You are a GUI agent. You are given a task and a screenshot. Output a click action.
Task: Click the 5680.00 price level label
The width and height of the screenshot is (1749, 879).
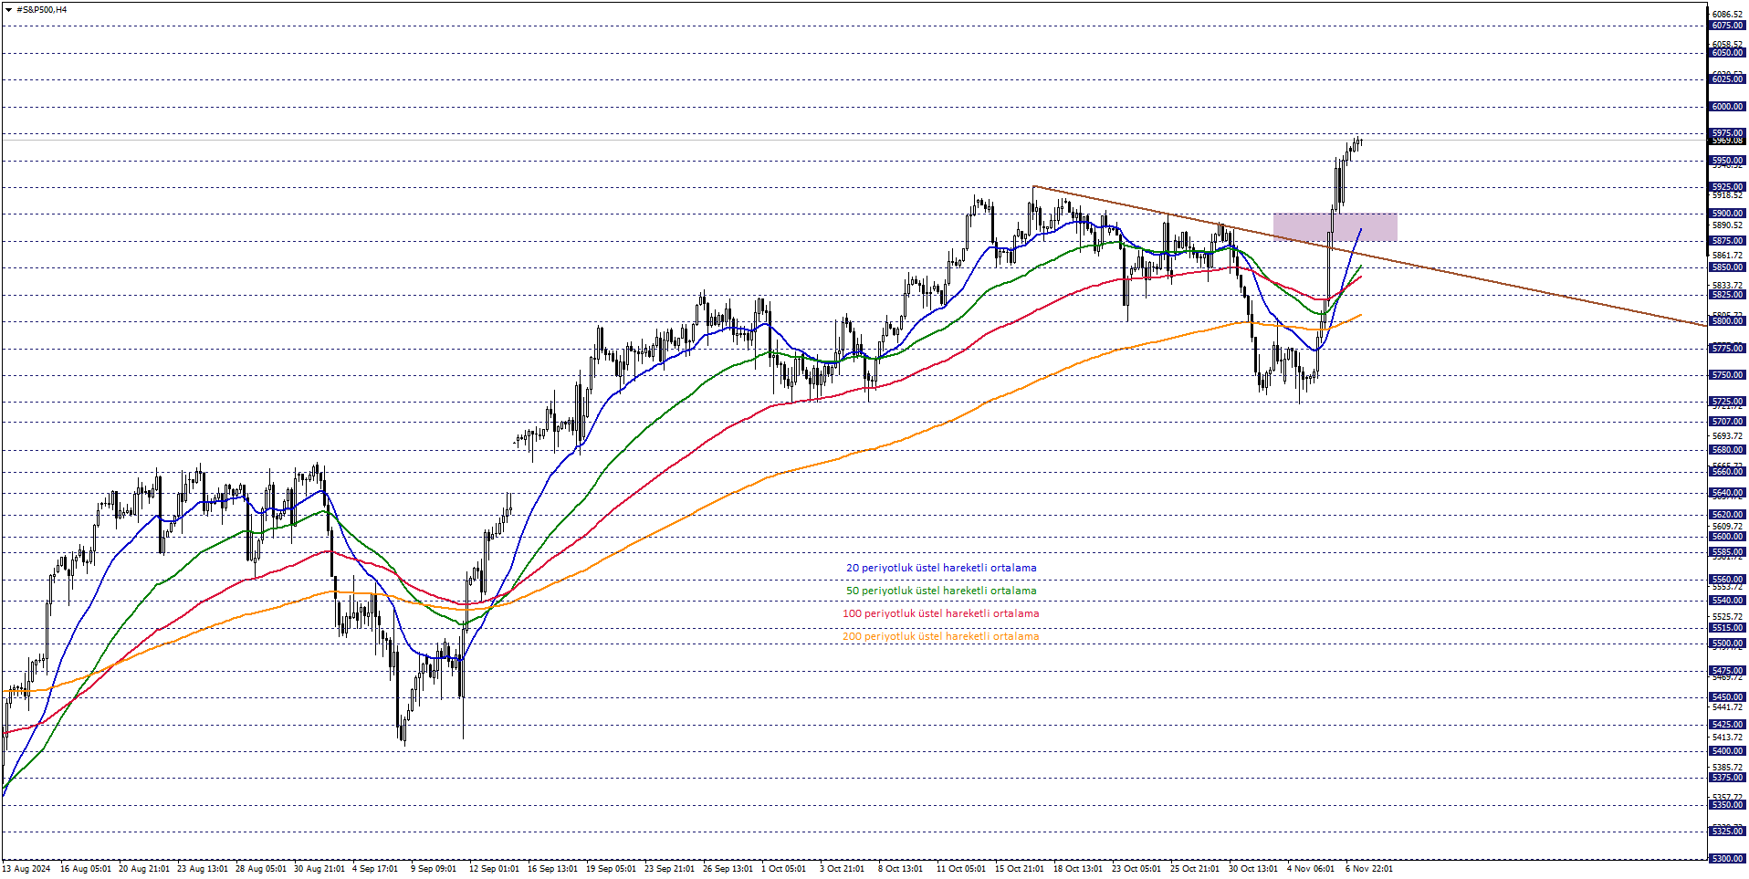point(1727,450)
